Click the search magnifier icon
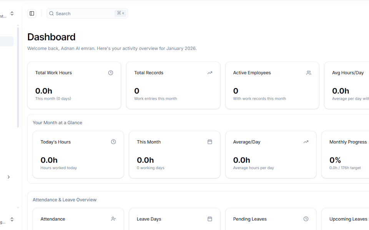Image resolution: width=369 pixels, height=230 pixels. (x=51, y=14)
